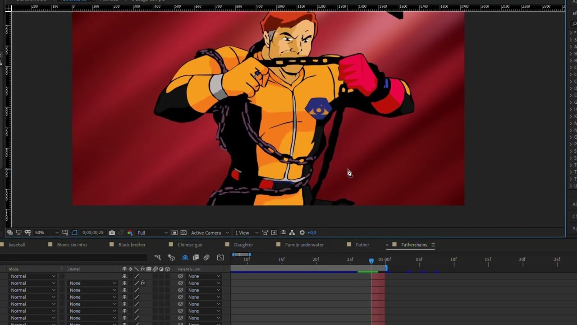Screen dimensions: 577x325
Task: Click the Effect switch column header icon
Action: click(x=142, y=269)
